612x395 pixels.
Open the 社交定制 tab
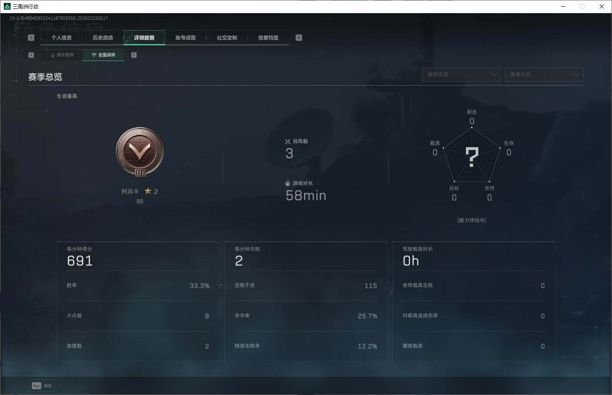point(227,38)
